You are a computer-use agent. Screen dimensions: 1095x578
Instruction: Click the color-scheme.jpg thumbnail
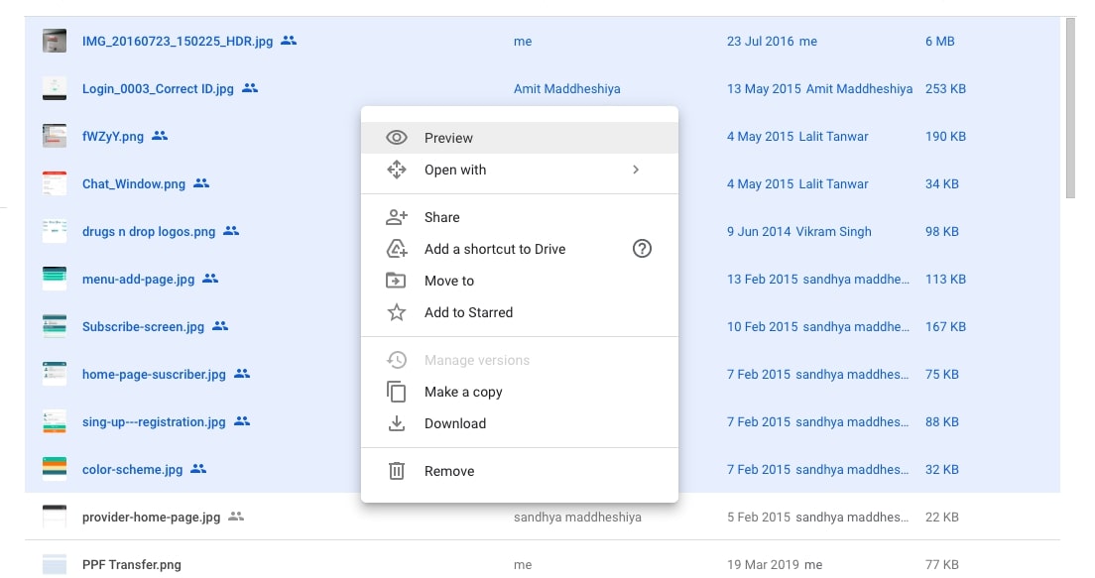(55, 468)
